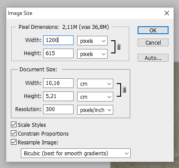Click the Resolution field showing 300
Image resolution: width=179 pixels, height=168 pixels.
point(58,109)
